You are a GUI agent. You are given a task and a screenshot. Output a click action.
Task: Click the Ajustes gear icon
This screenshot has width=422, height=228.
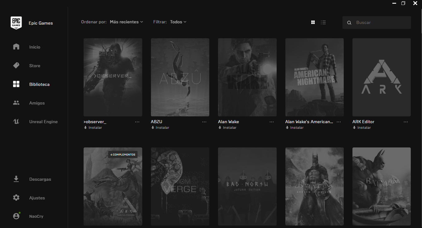pos(16,198)
